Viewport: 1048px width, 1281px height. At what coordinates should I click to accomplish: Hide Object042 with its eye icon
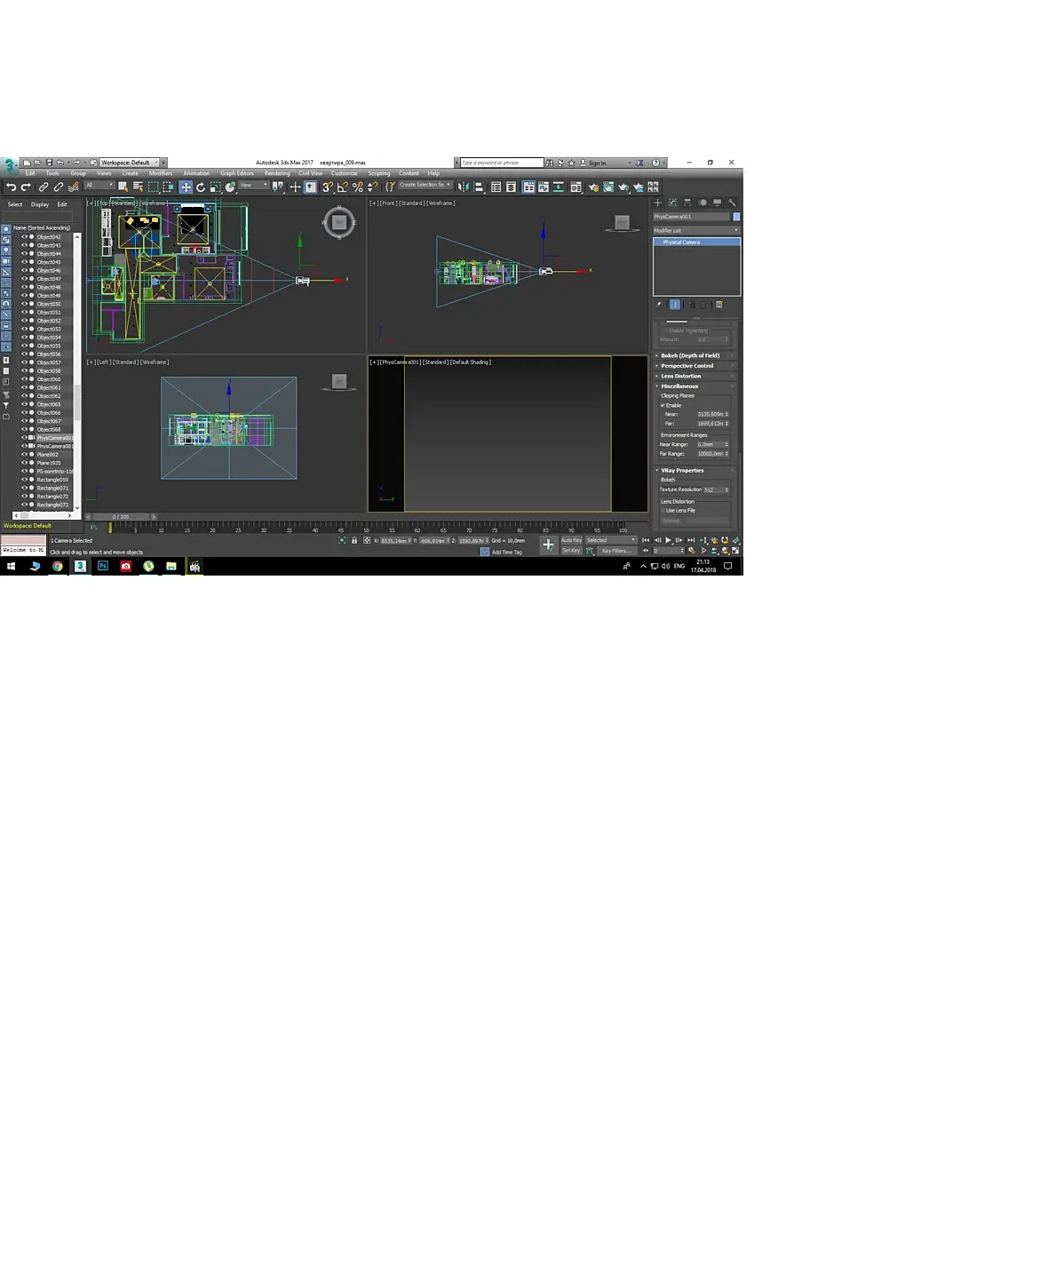click(x=24, y=237)
